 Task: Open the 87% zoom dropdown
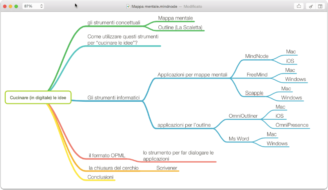point(33,6)
